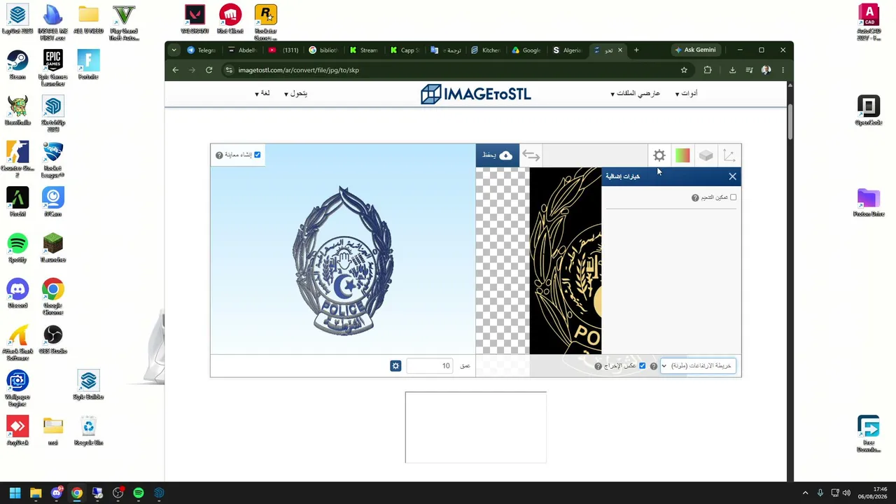
Task: Open File Explorer from the taskbar
Action: coord(36,493)
